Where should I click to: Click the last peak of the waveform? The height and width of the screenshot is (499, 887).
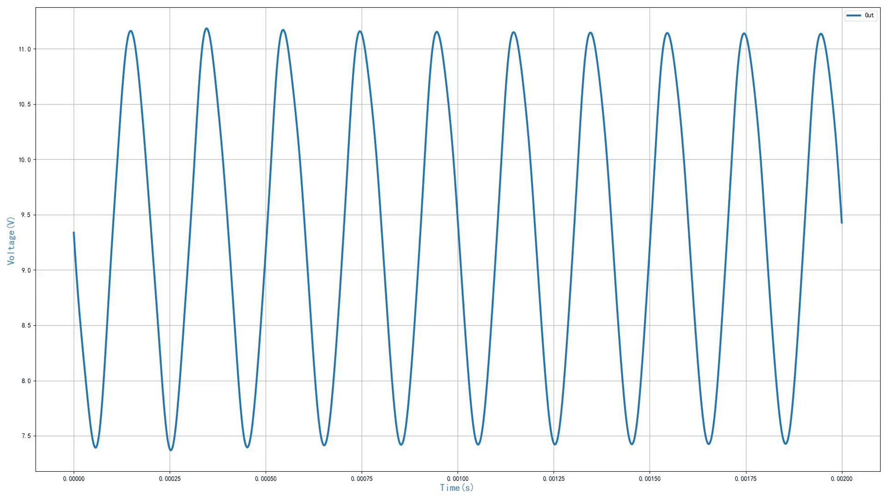[820, 34]
